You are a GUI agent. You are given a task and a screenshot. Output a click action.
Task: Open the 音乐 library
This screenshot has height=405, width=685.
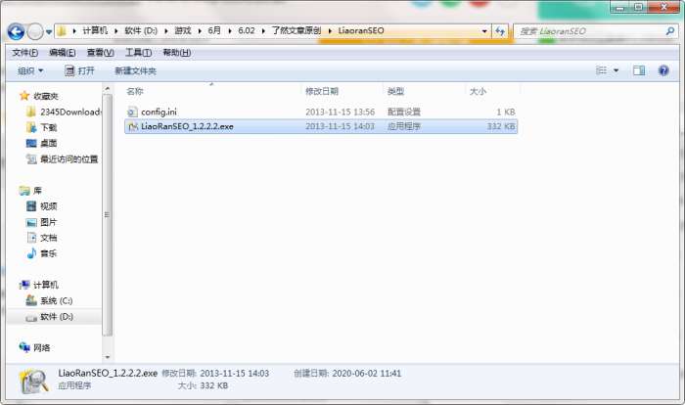coord(49,253)
